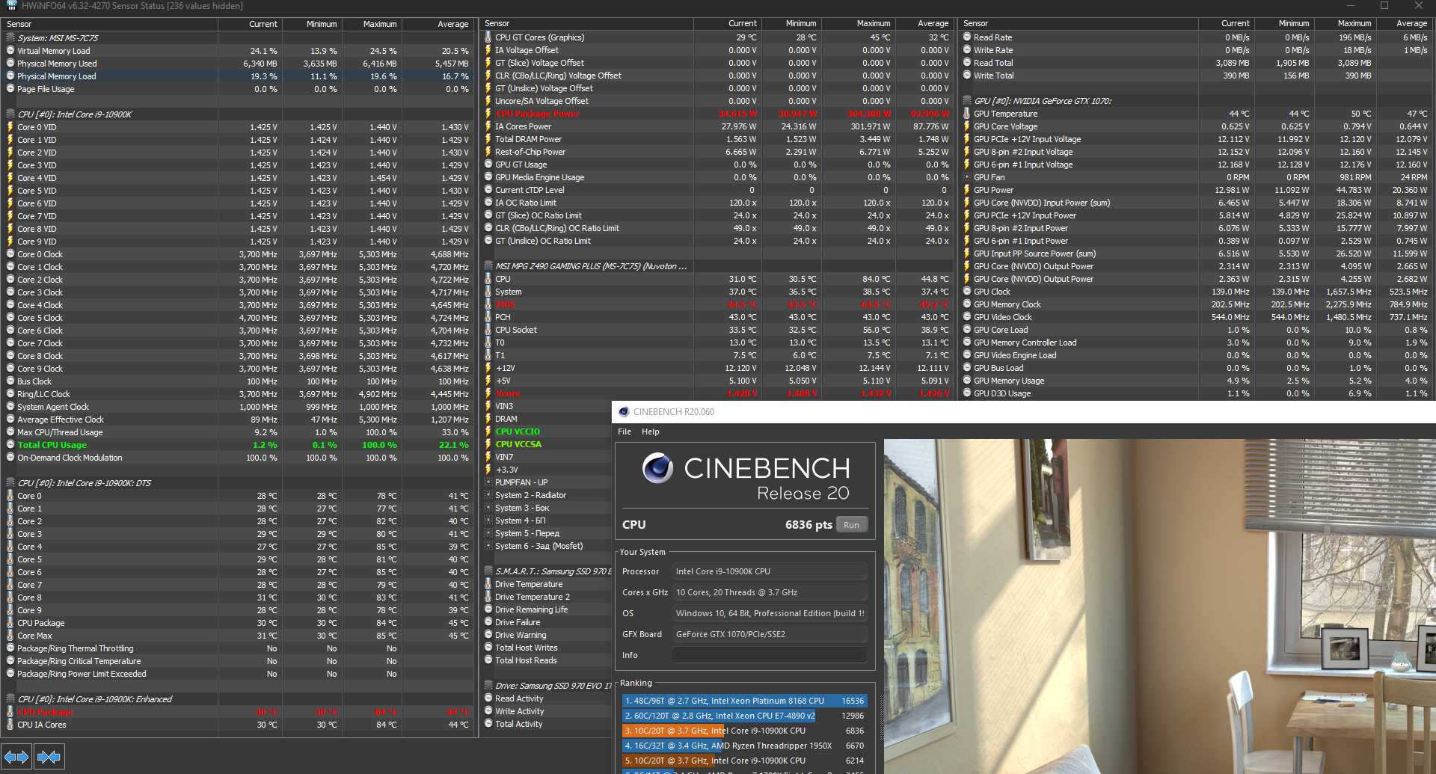Select the CPU GT Cores (Graphics) row label
The image size is (1436, 774).
point(540,37)
